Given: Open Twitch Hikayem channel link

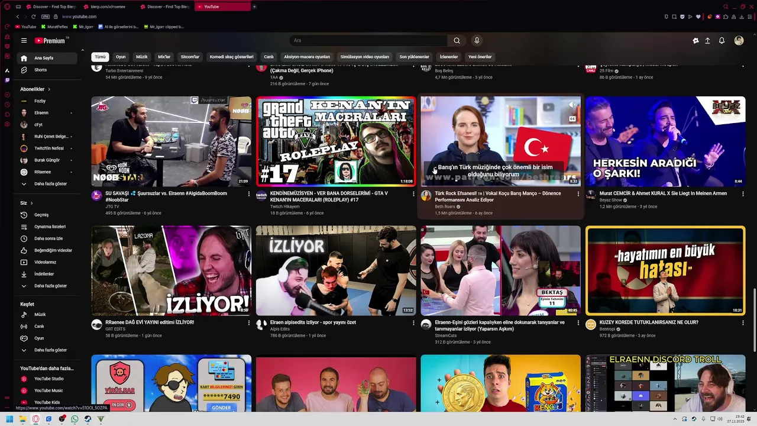Looking at the screenshot, I should point(284,206).
